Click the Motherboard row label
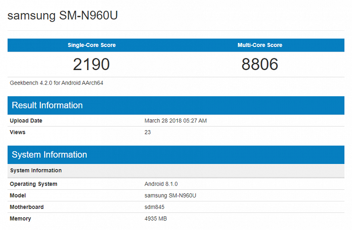Image resolution: width=352 pixels, height=230 pixels. tap(27, 207)
